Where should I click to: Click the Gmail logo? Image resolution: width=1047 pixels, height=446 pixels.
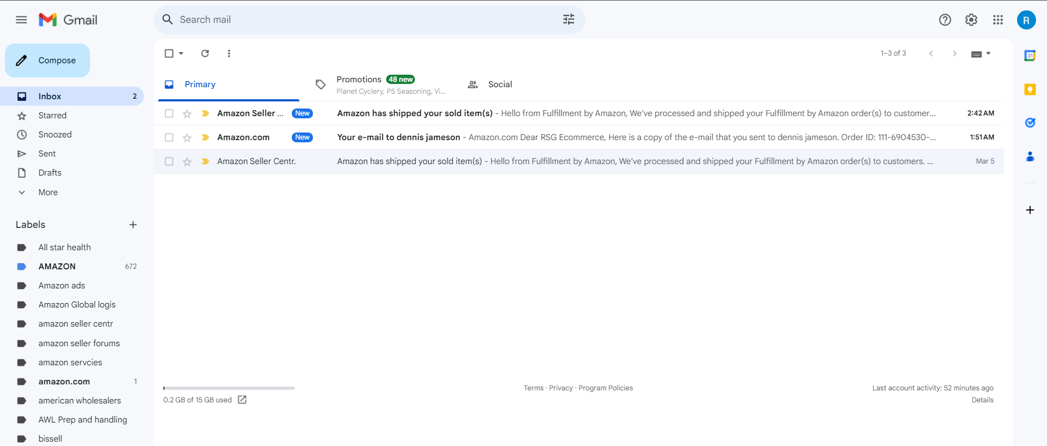68,20
